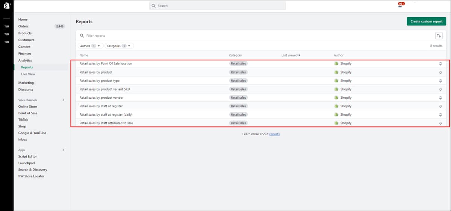Pin Retail sales by staff at register (daily)
This screenshot has width=451, height=211.
coord(440,115)
